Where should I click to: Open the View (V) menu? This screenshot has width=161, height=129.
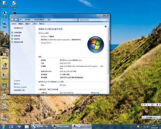28,24
